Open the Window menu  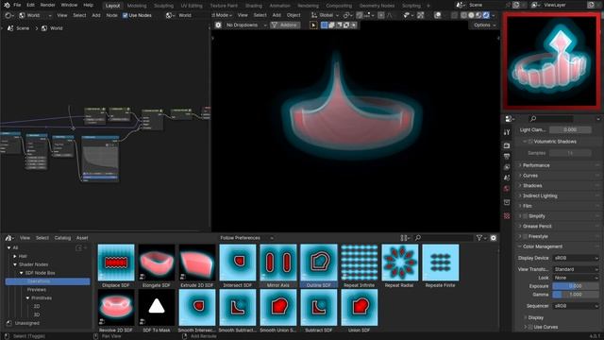click(x=69, y=5)
